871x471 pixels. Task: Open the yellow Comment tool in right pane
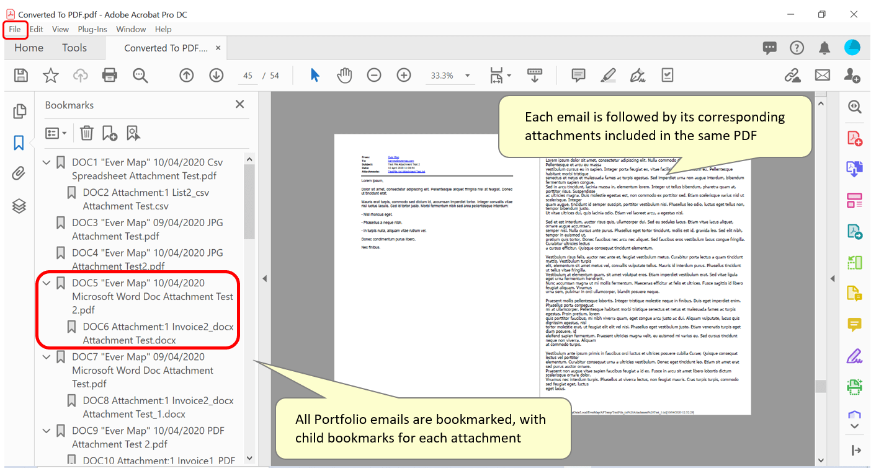click(855, 325)
